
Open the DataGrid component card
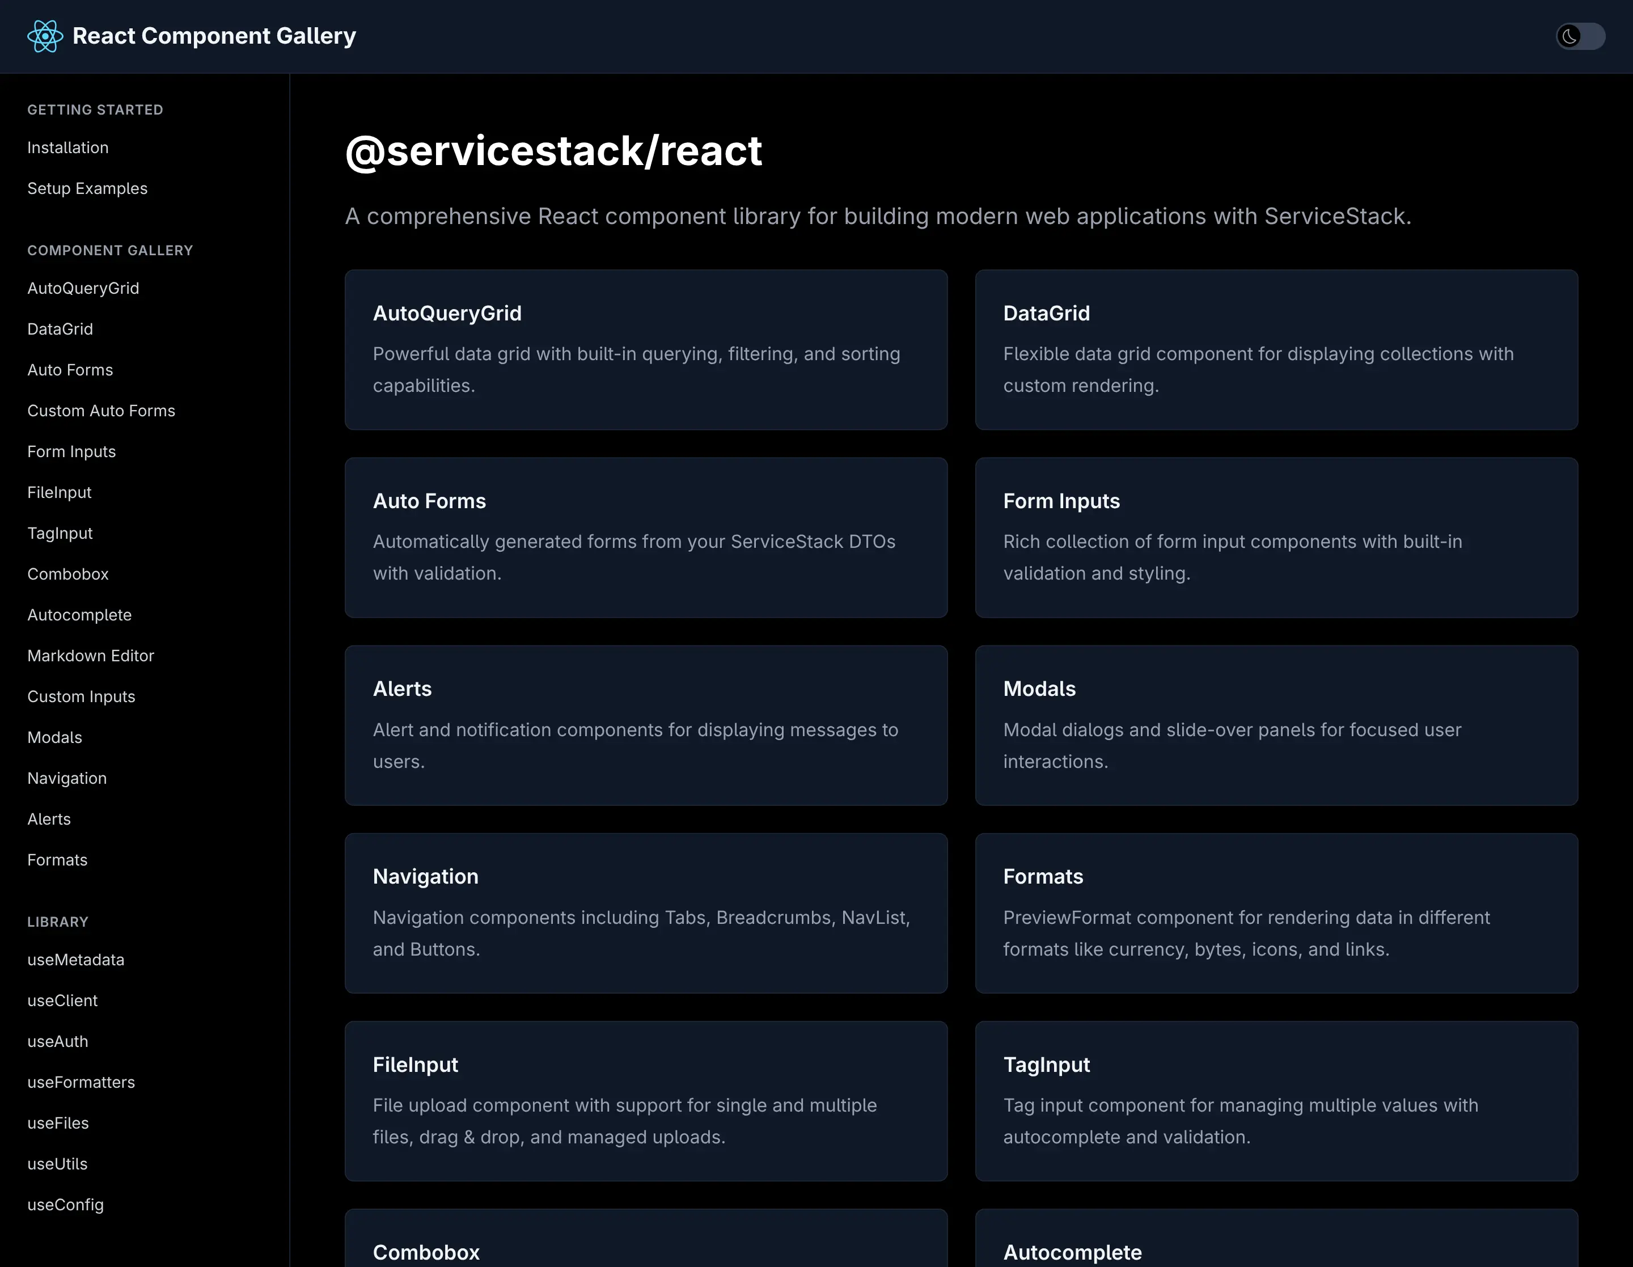pyautogui.click(x=1276, y=350)
